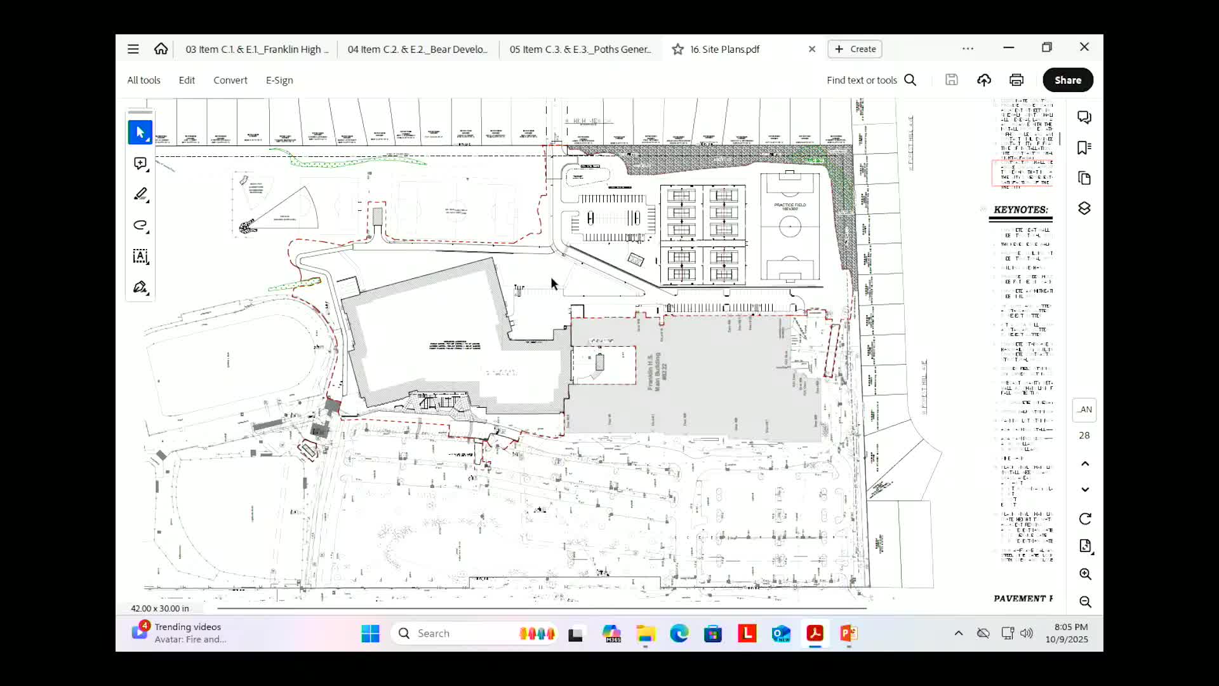Open the Edit menu
This screenshot has height=686, width=1219.
(187, 79)
